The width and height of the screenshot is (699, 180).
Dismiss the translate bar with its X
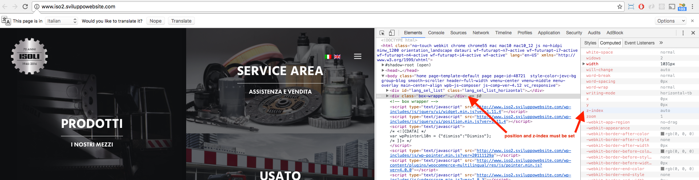pyautogui.click(x=692, y=21)
